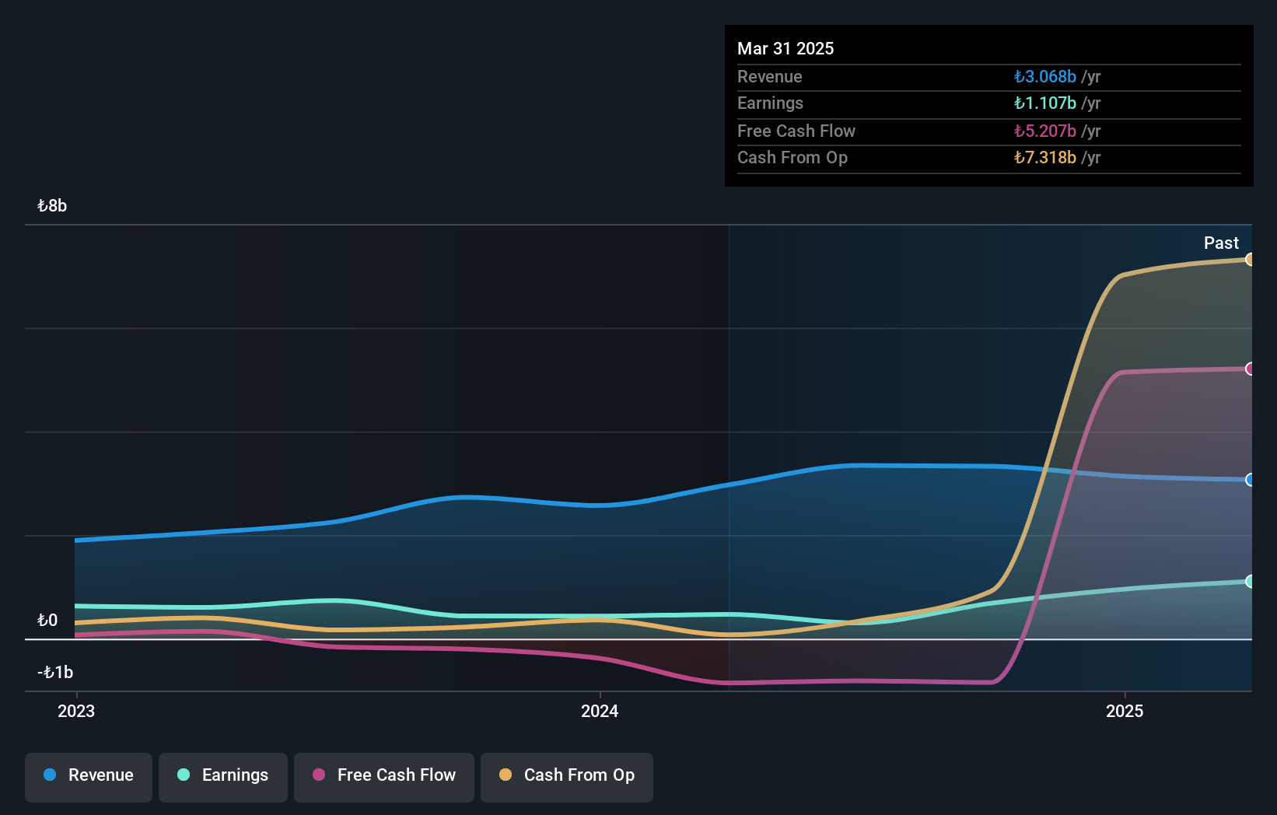This screenshot has width=1277, height=815.
Task: Click the ₺3.068b revenue value
Action: tap(1045, 77)
